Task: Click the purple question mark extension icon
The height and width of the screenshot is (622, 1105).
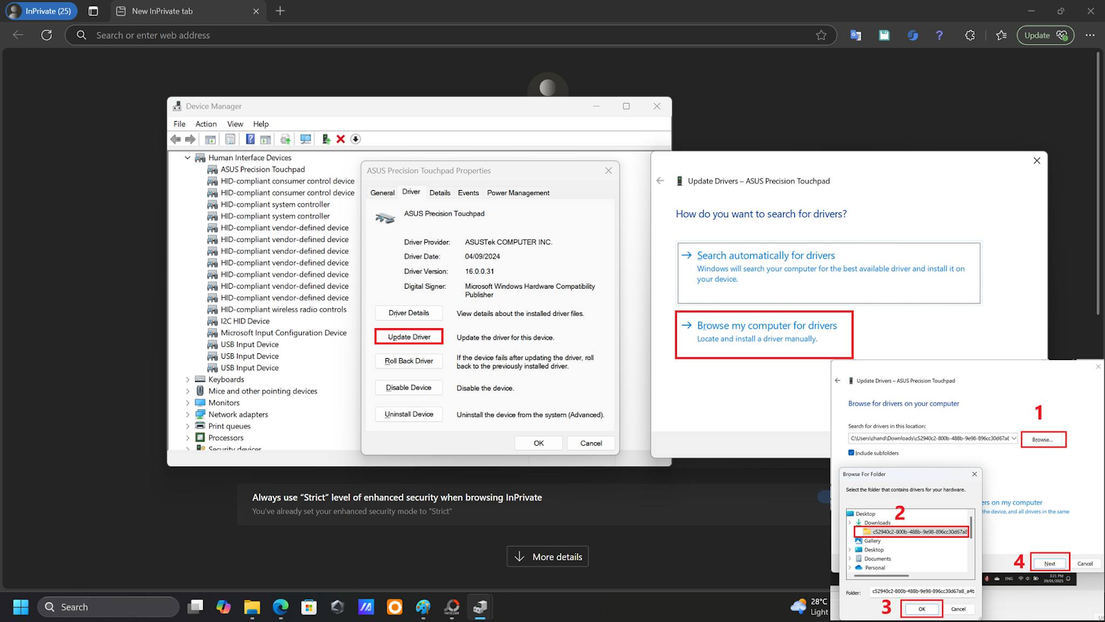Action: [939, 35]
